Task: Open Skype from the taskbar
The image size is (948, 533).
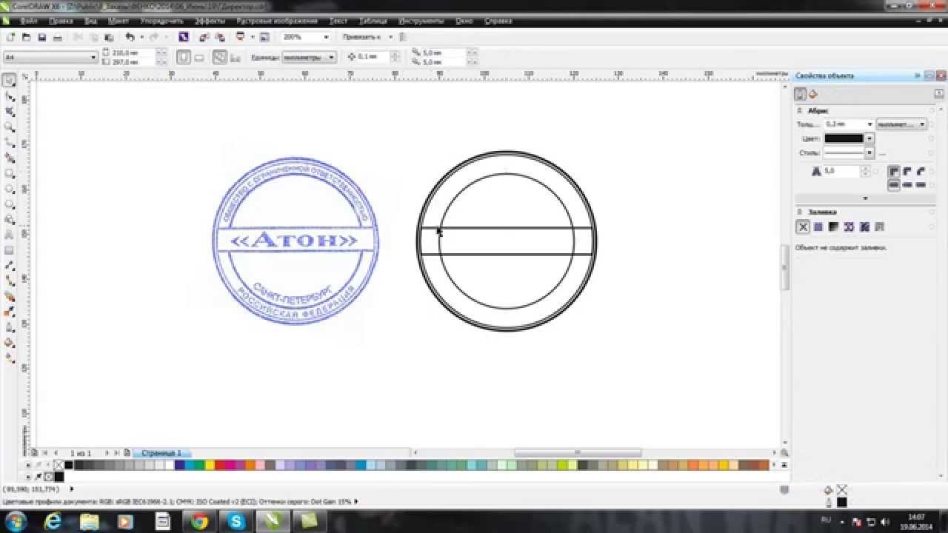Action: tap(236, 521)
